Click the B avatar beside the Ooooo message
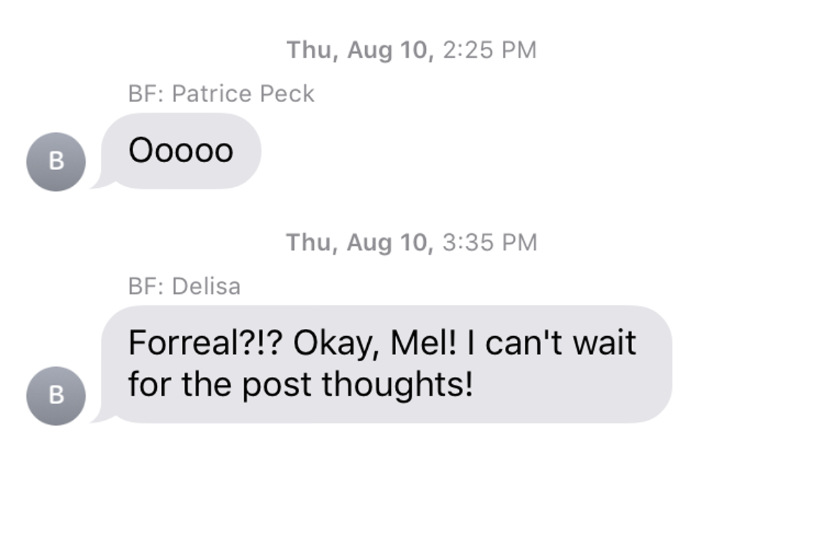 pos(56,161)
